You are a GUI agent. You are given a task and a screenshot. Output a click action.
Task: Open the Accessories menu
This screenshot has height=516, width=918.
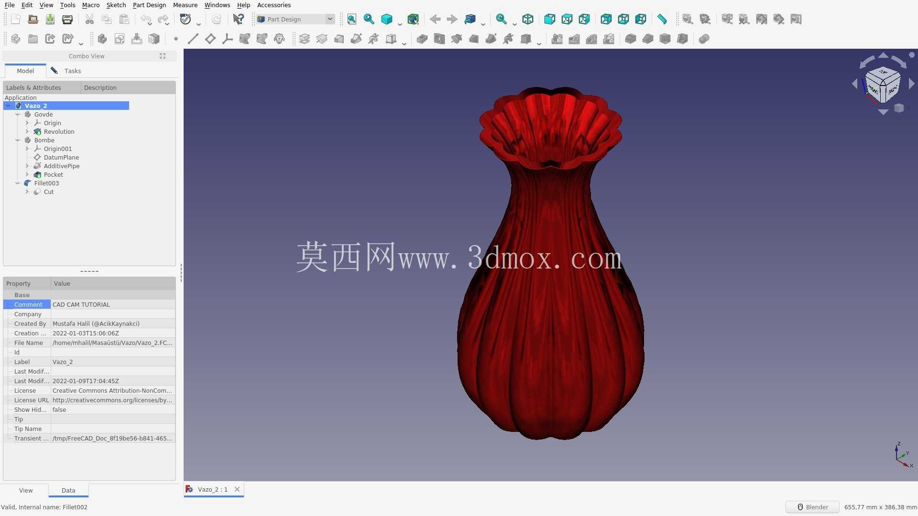coord(274,5)
